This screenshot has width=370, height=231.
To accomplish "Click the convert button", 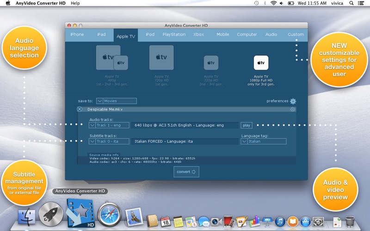I will pyautogui.click(x=186, y=171).
